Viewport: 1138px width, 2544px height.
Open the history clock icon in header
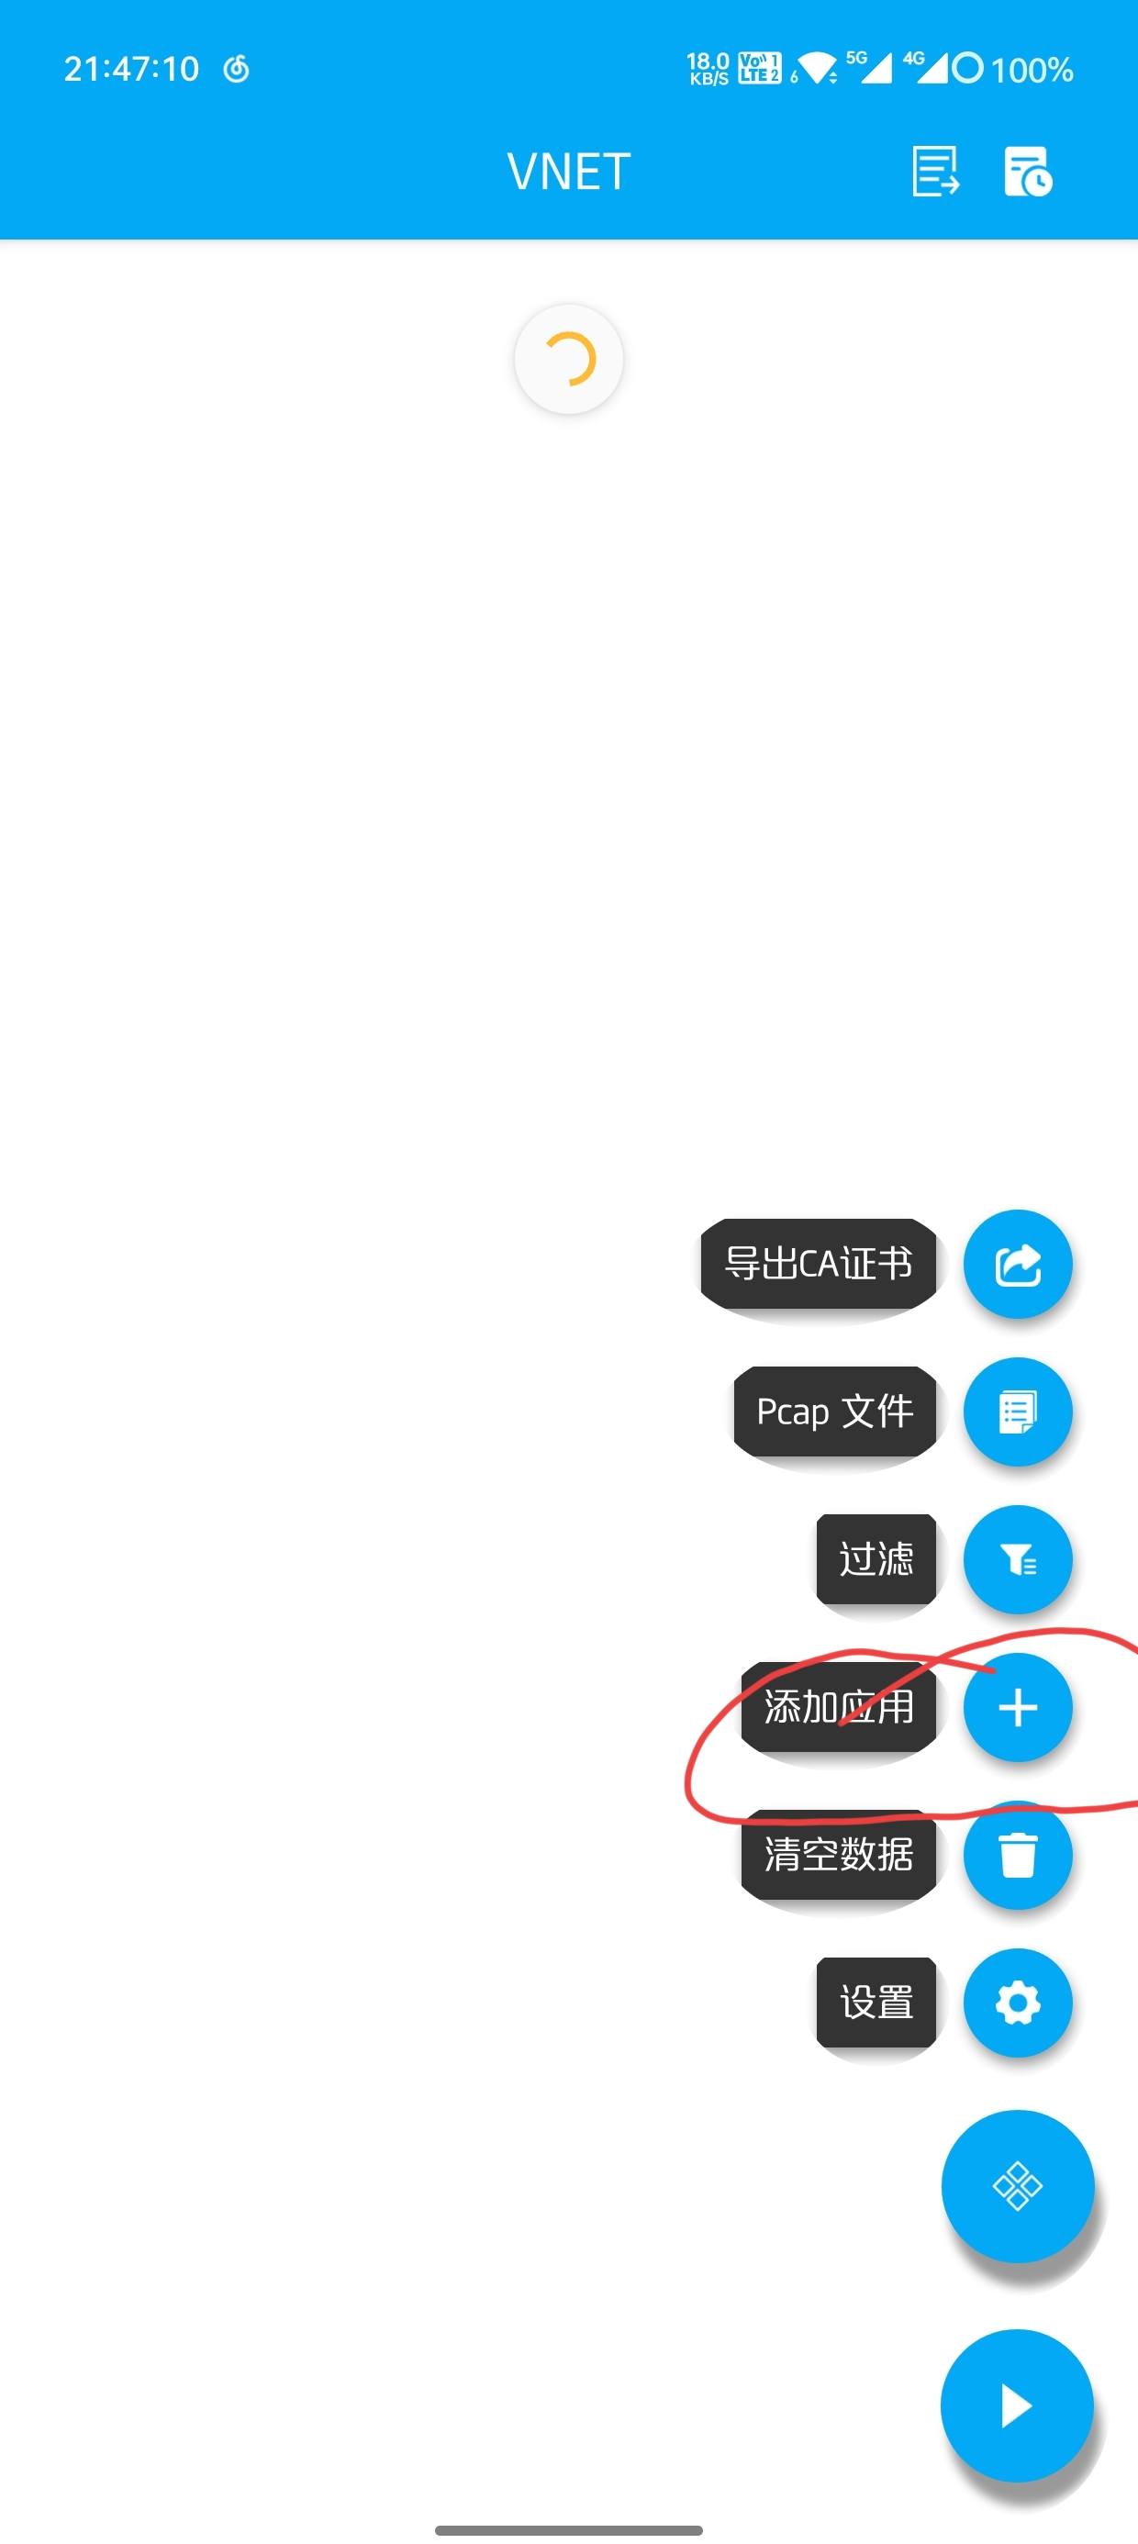coord(1029,172)
